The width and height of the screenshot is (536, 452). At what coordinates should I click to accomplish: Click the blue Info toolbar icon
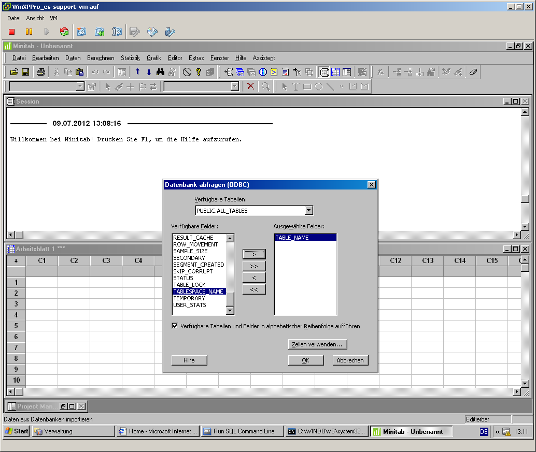click(262, 72)
